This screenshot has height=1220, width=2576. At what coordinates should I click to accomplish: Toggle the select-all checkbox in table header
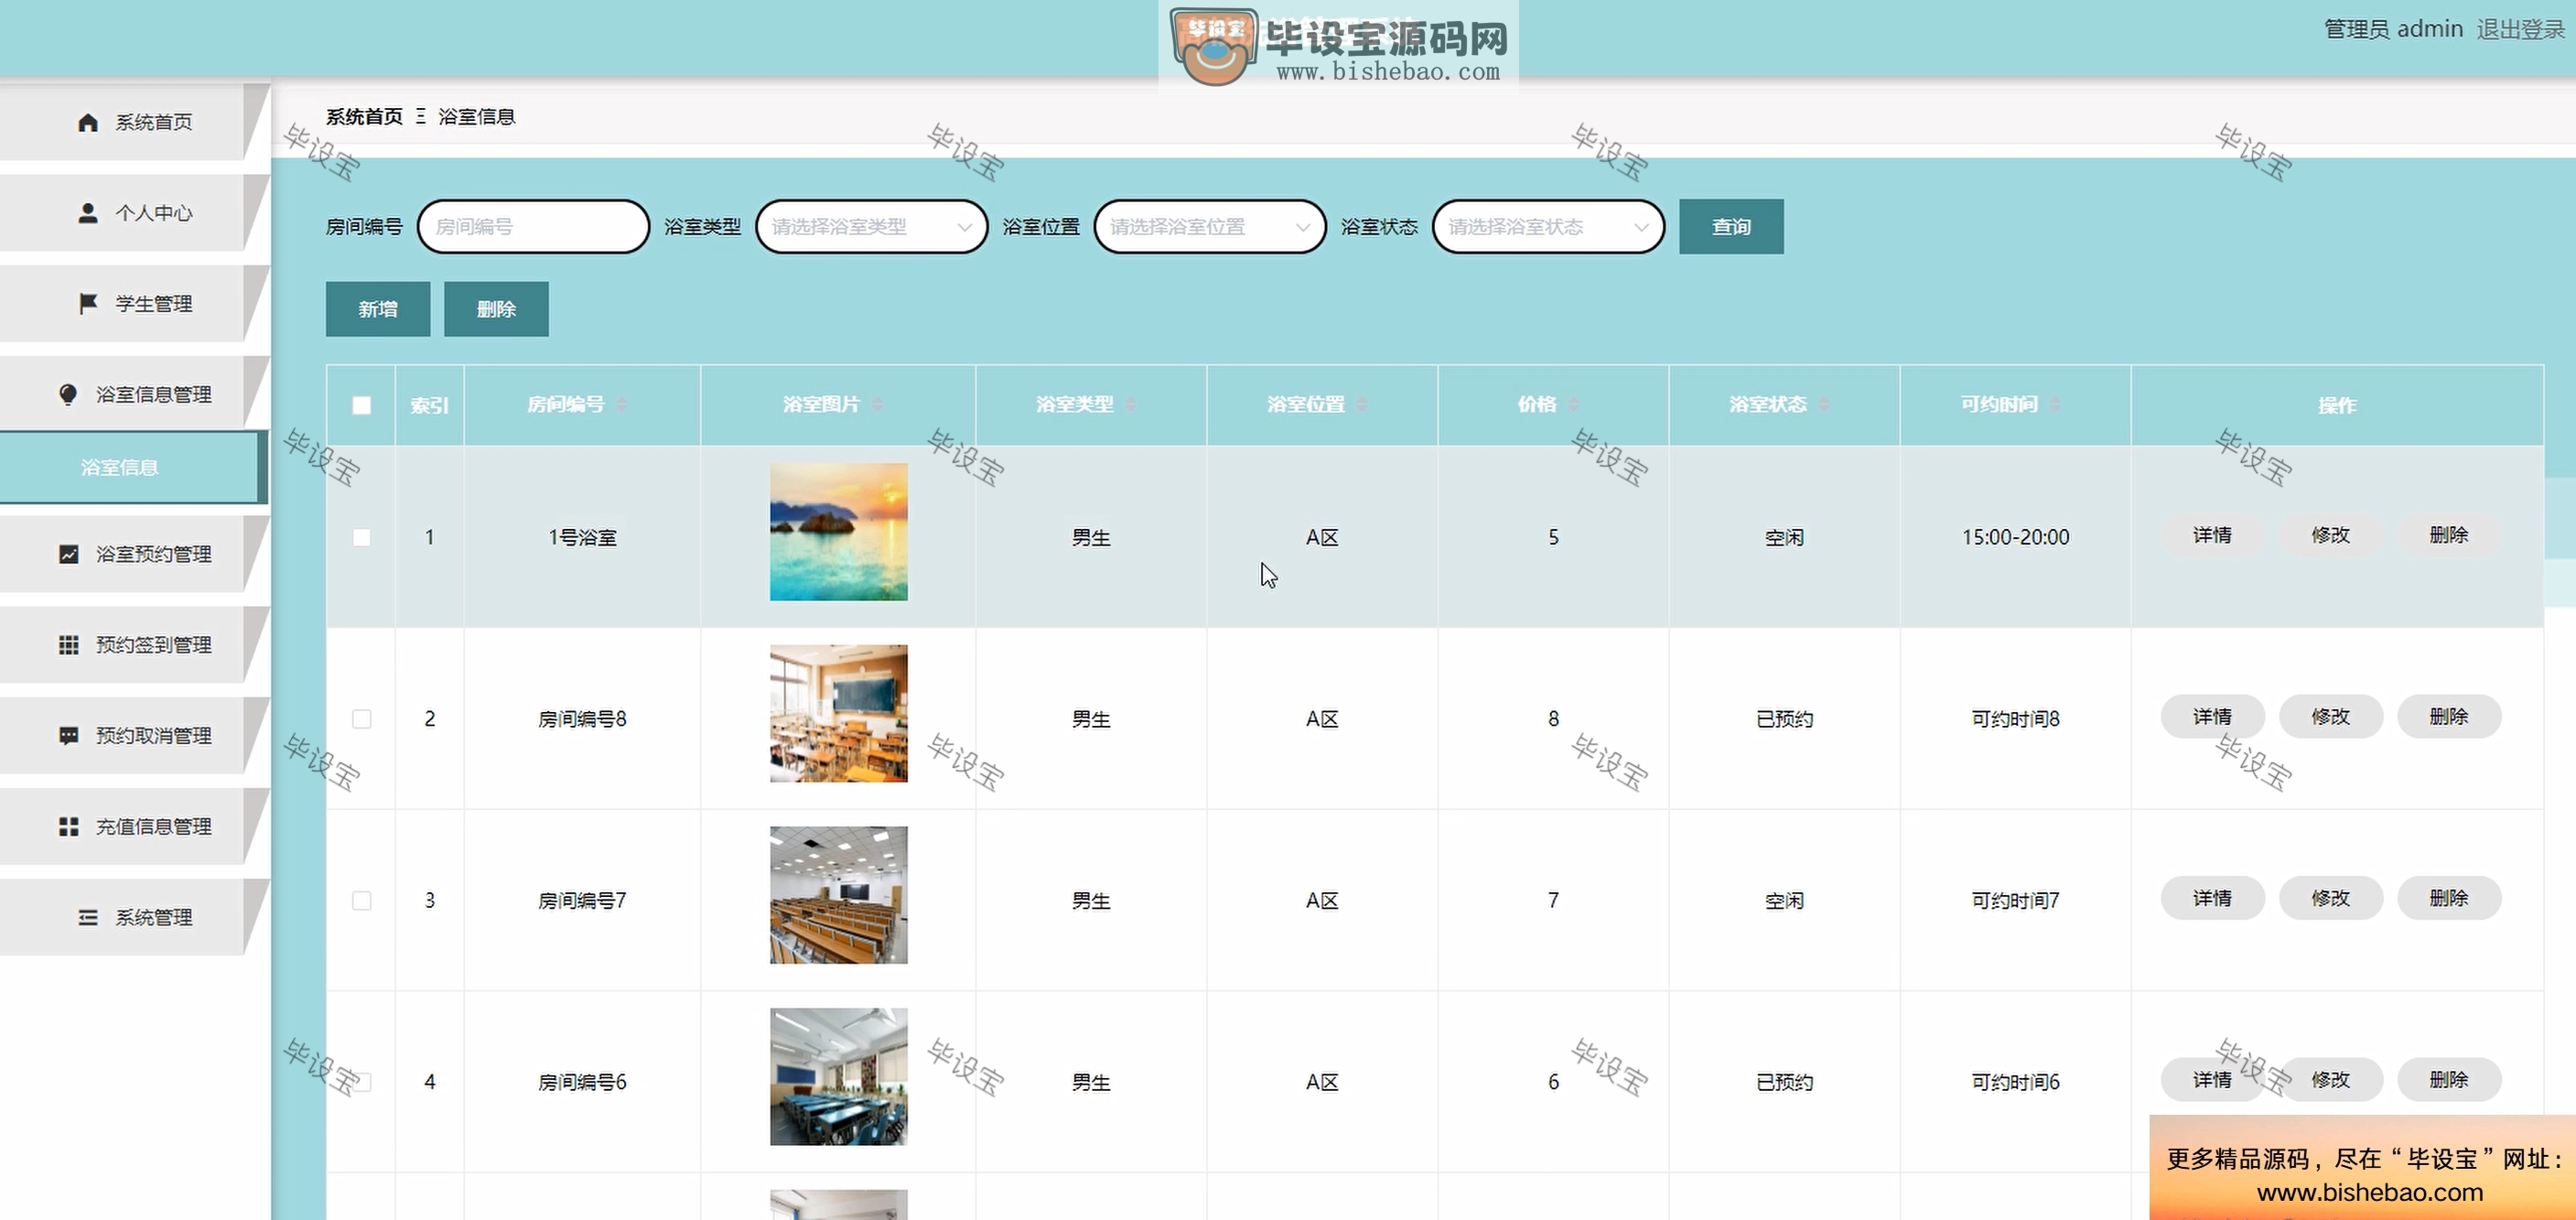[x=361, y=405]
